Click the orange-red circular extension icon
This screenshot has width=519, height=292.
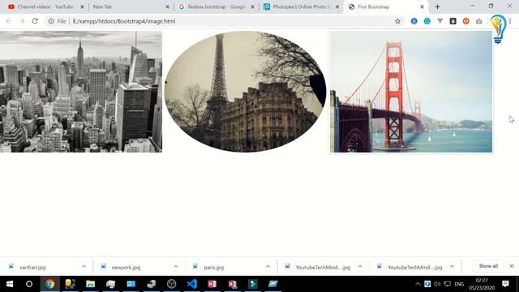coord(465,21)
